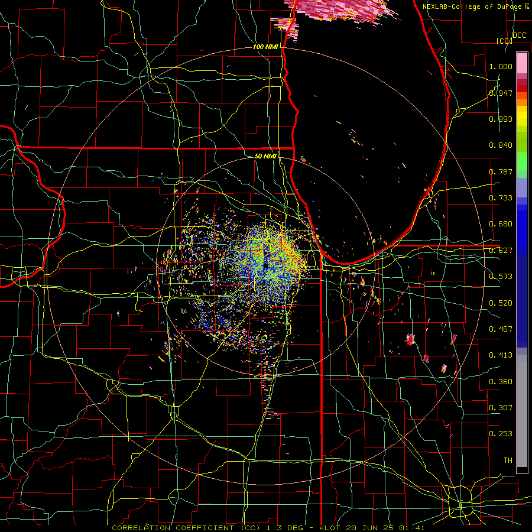This screenshot has width=532, height=532.
Task: Select the 0.467 scale value
Action: point(501,329)
